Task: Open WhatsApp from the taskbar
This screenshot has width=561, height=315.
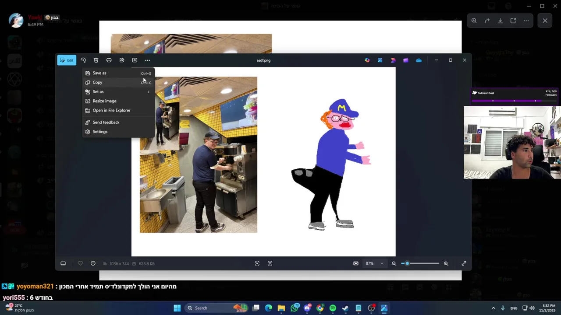Action: (294, 308)
